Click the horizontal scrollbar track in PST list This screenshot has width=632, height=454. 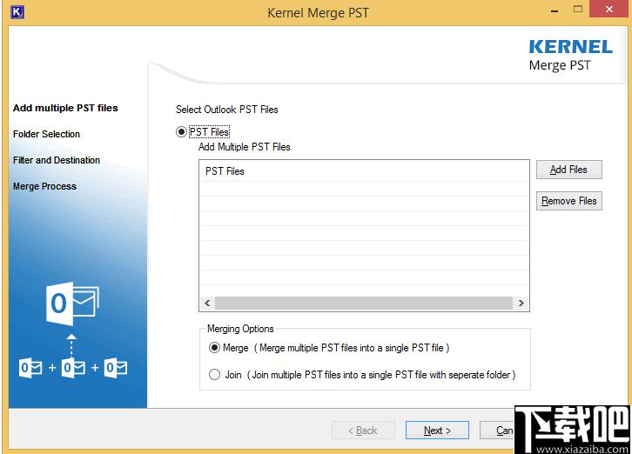364,303
